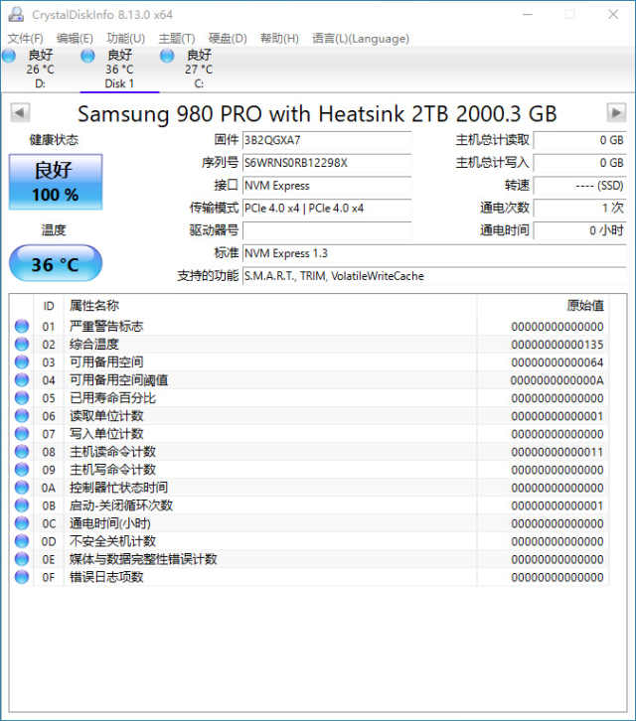
Task: Go to previous disk with left arrow
Action: pos(20,112)
